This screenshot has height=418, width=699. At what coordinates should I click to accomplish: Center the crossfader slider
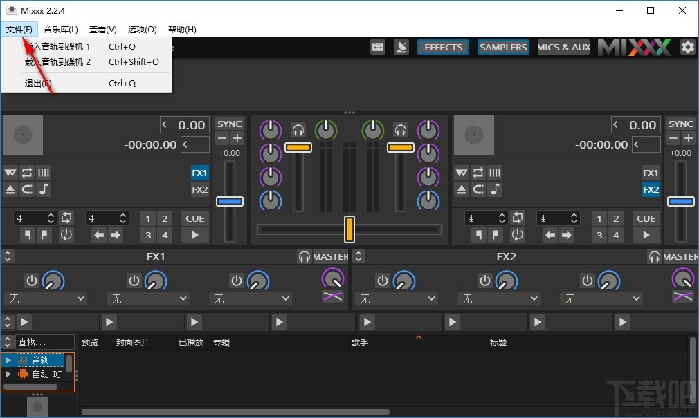coord(349,228)
